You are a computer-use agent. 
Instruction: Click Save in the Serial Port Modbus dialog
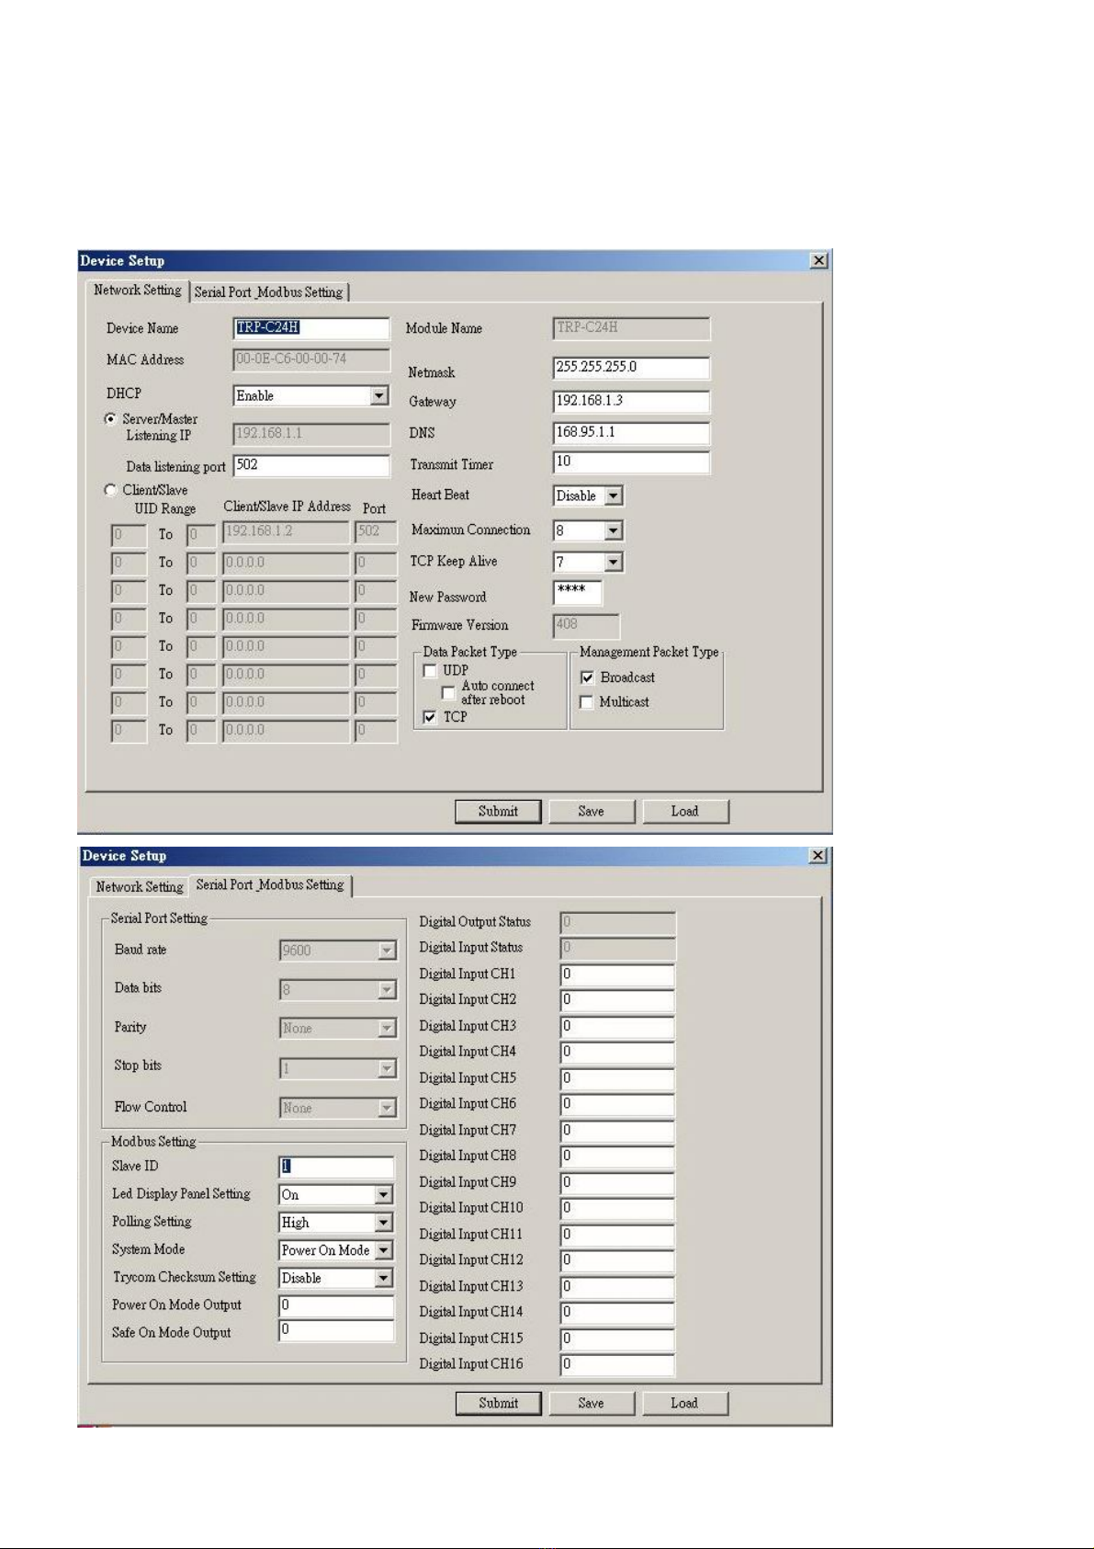tap(591, 1404)
